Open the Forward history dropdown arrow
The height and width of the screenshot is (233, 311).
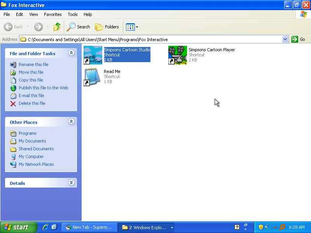coord(47,27)
